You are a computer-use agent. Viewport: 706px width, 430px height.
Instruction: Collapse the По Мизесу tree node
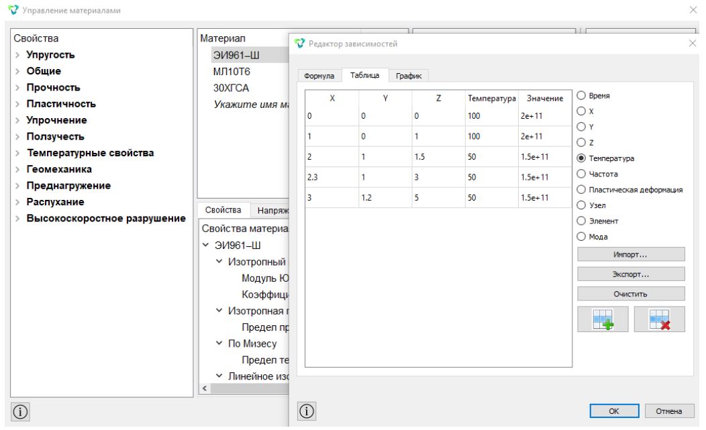click(x=219, y=343)
